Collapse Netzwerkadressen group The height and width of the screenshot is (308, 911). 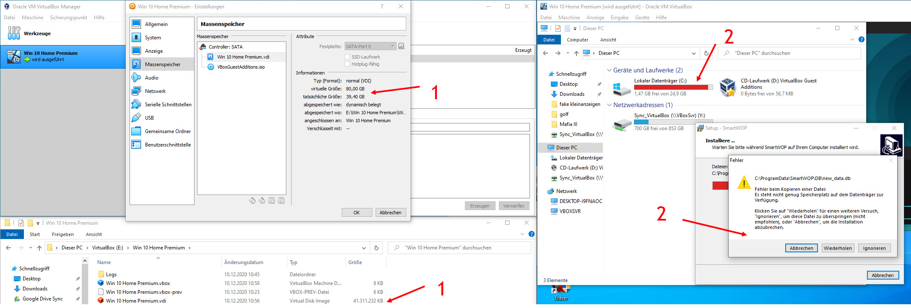[x=609, y=105]
